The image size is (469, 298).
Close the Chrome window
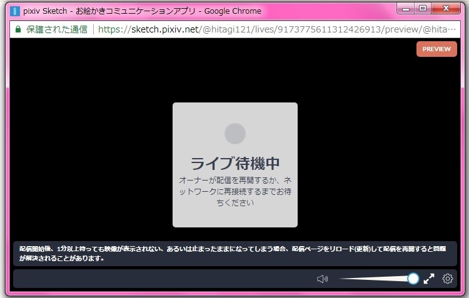pyautogui.click(x=446, y=9)
